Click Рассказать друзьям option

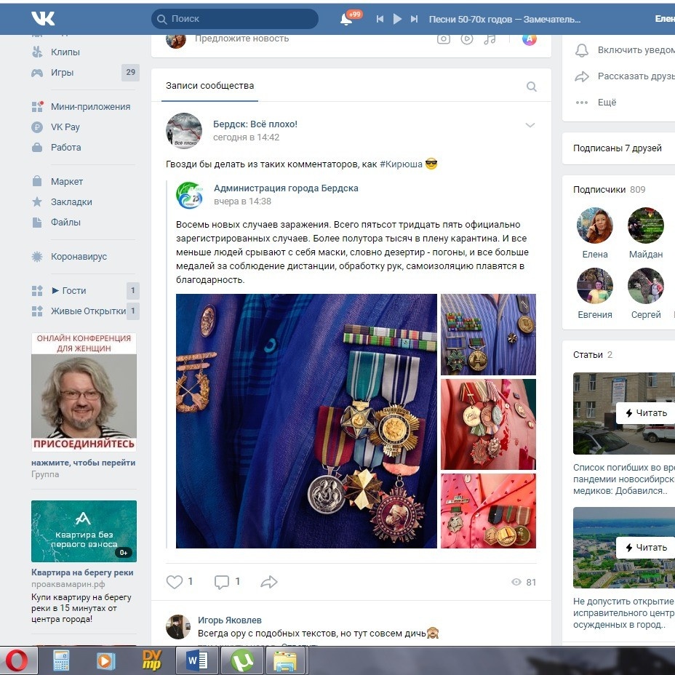pos(625,76)
